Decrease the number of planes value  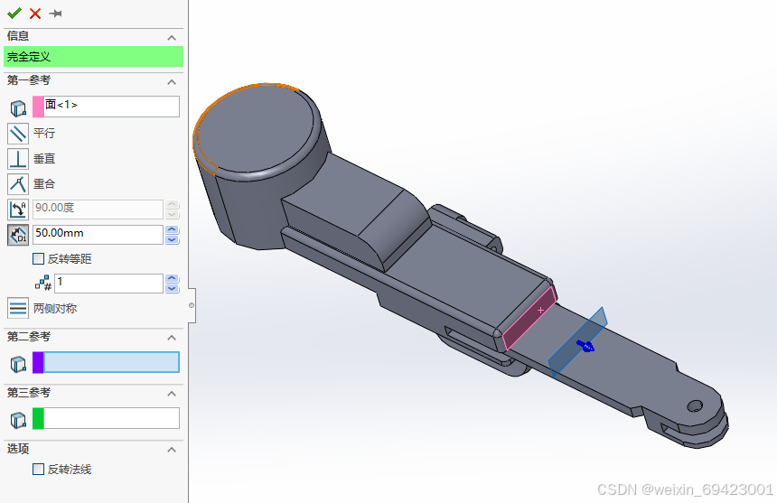tap(172, 288)
